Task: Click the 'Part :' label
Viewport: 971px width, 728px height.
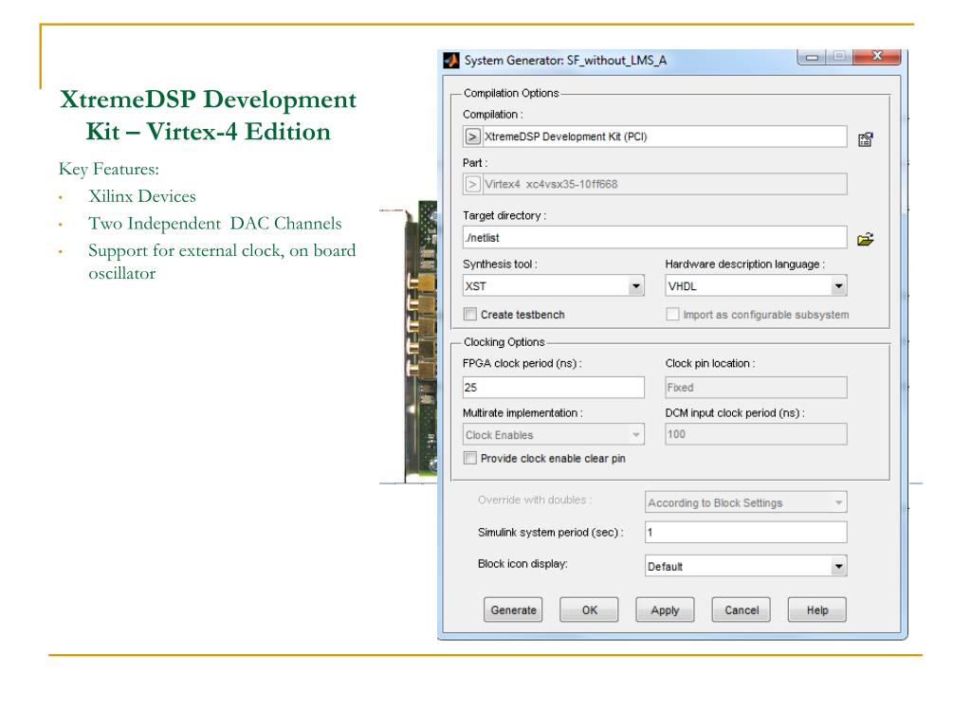Action: 475,163
